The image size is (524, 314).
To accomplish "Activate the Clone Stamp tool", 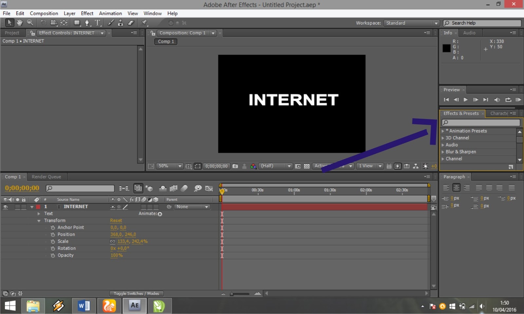I will pyautogui.click(x=120, y=23).
